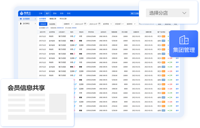Expand the 合约单位 sidebar chevron
This screenshot has width=200, height=128.
(35, 23)
